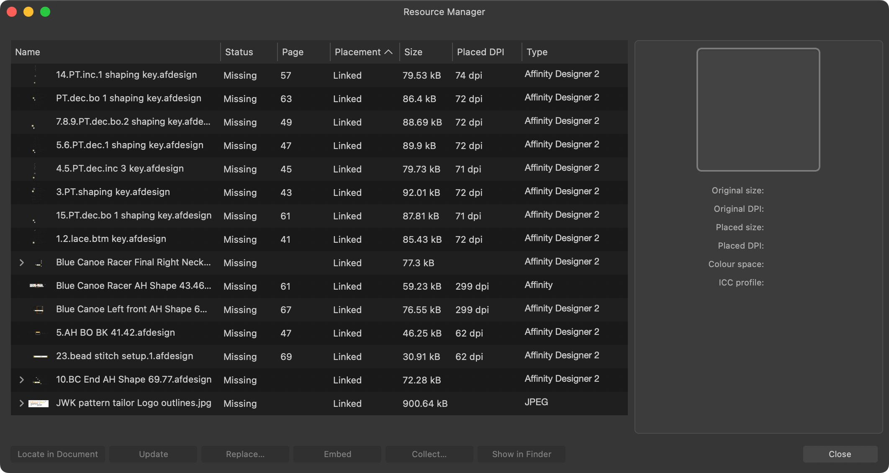Expand the 10.BC End AH Shape 69.77 entry

(x=21, y=380)
